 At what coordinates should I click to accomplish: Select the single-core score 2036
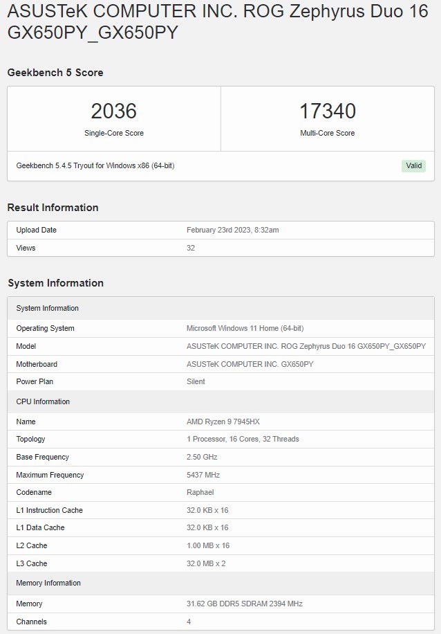114,111
